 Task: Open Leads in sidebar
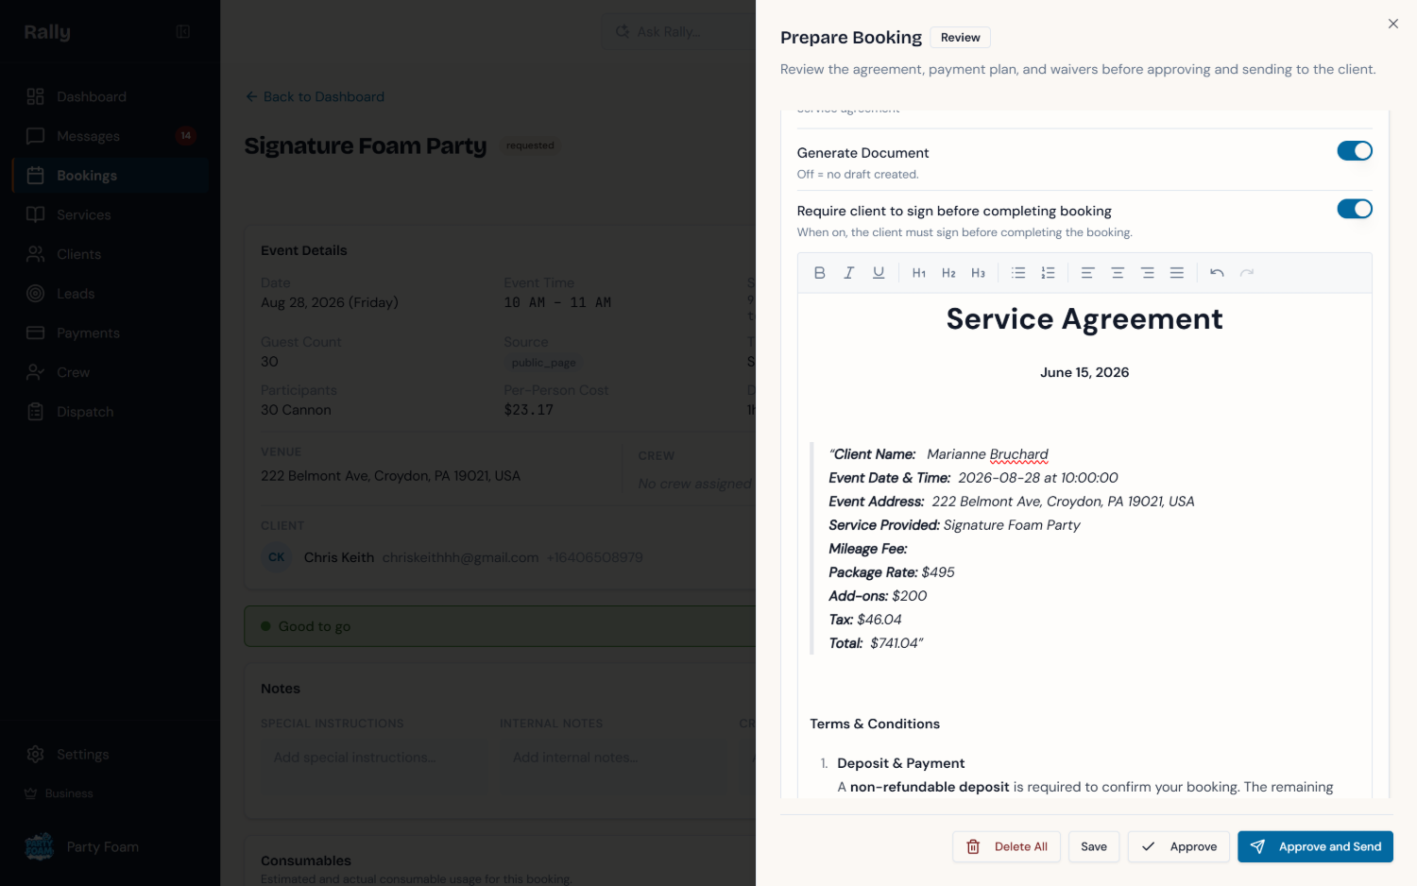click(111, 294)
